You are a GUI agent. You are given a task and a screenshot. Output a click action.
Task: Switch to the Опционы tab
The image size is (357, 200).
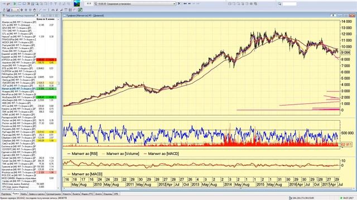pos(108,194)
